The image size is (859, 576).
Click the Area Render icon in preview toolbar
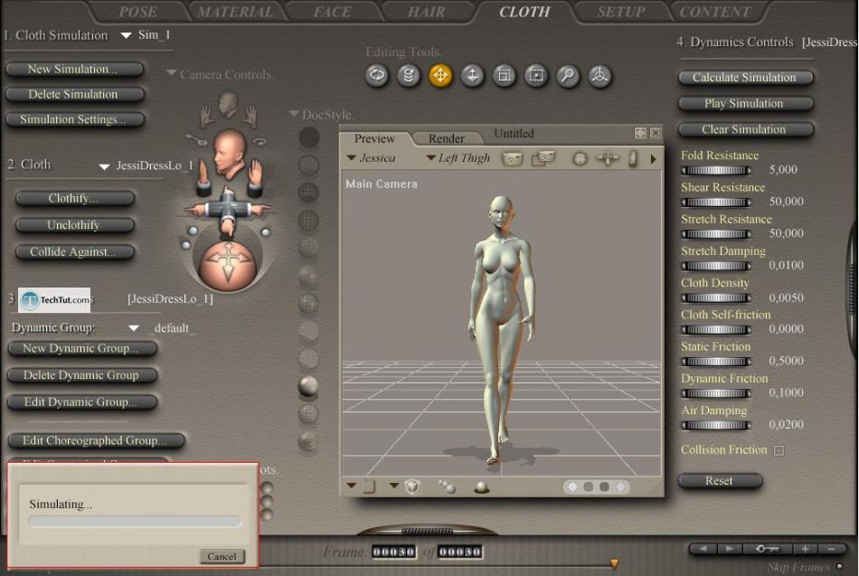[x=543, y=158]
